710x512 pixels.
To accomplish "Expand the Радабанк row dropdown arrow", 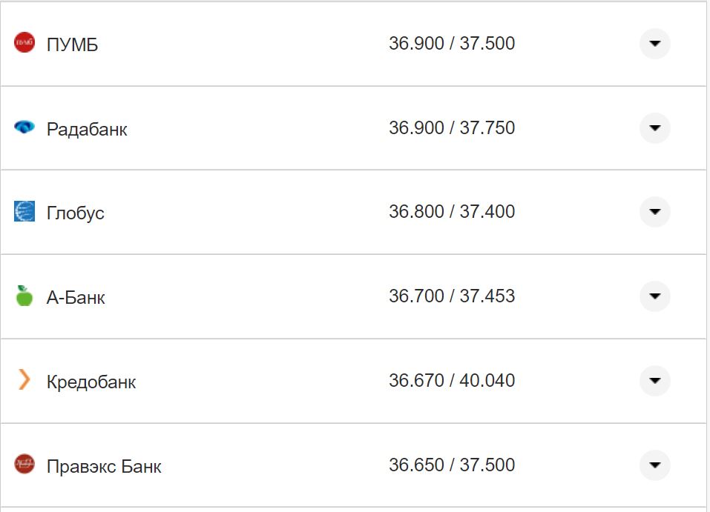I will (x=654, y=128).
